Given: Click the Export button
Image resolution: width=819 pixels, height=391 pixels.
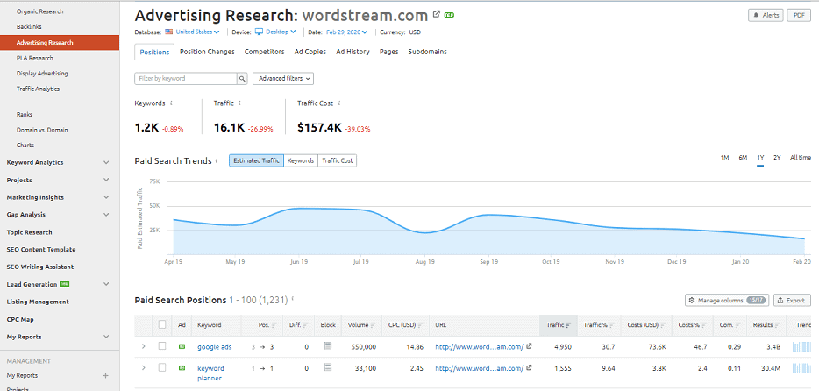Looking at the screenshot, I should point(792,300).
